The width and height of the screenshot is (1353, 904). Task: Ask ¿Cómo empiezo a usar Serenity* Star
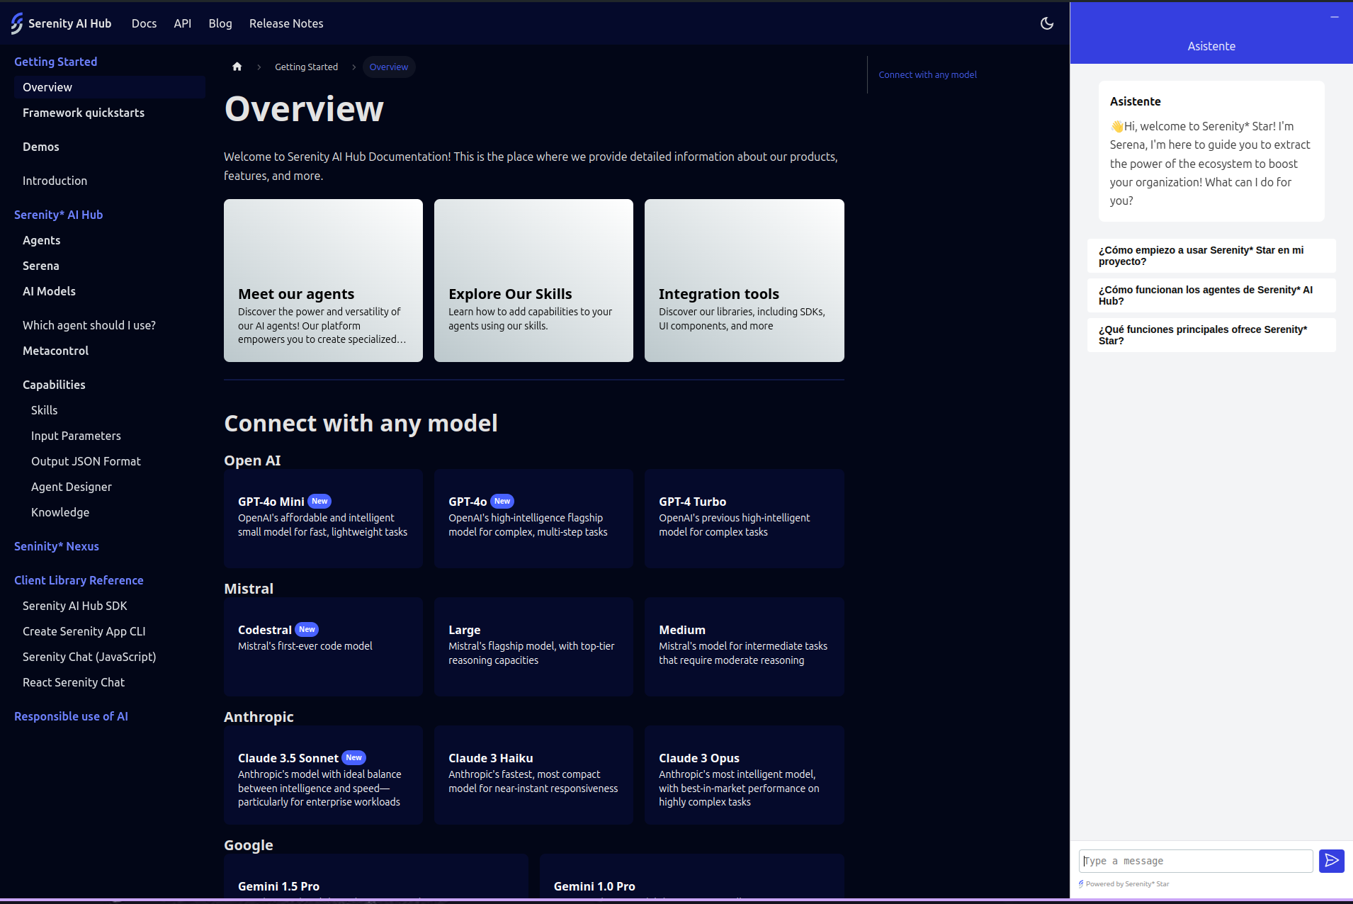(x=1211, y=256)
